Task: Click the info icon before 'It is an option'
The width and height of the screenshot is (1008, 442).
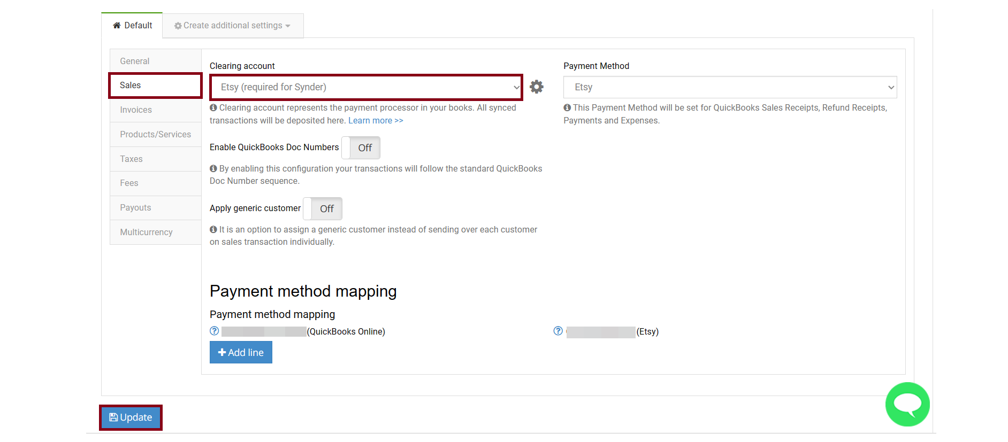Action: (213, 230)
